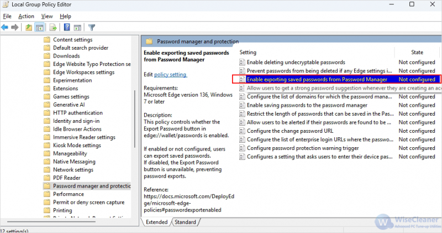442x233 pixels.
Task: Click the Filter funnel toolbar icon
Action: [x=92, y=27]
